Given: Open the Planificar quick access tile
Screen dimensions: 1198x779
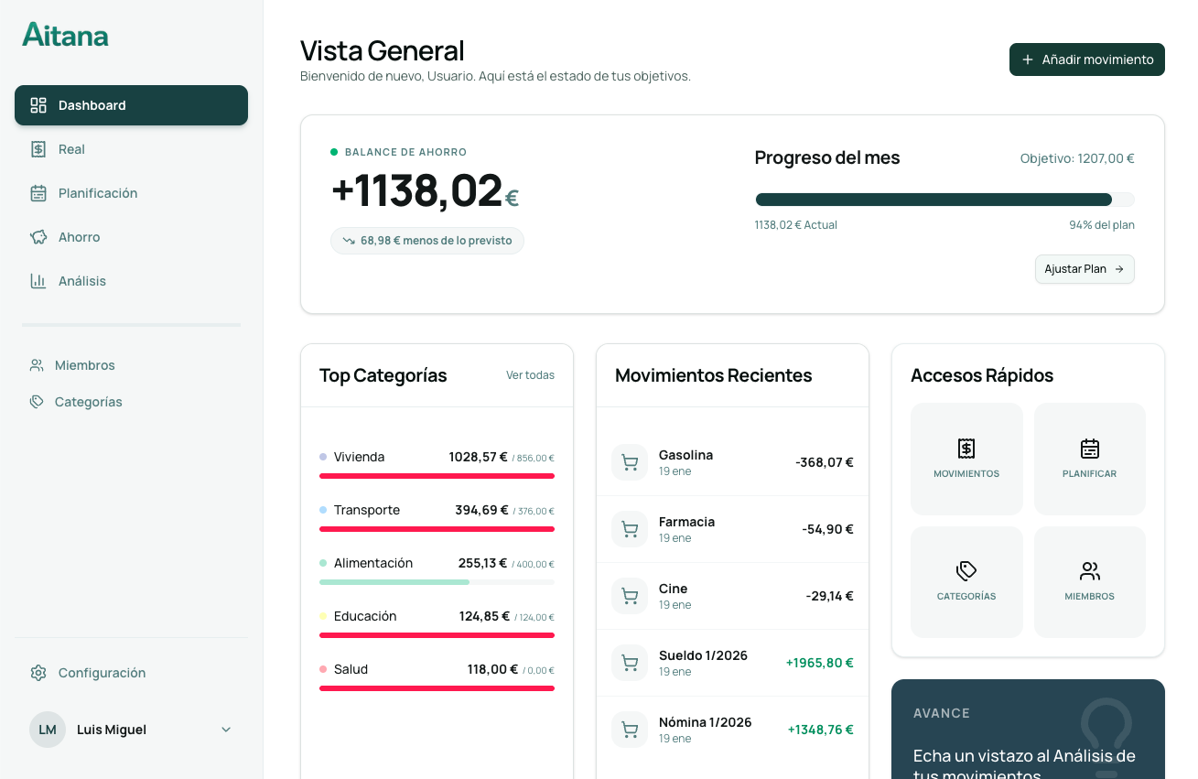Looking at the screenshot, I should click(1089, 459).
